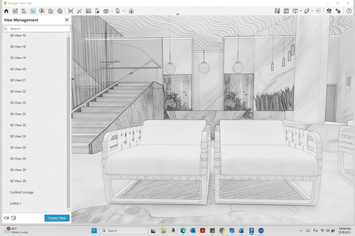
Task: Click the screenshot capture frame icon
Action: [x=71, y=11]
